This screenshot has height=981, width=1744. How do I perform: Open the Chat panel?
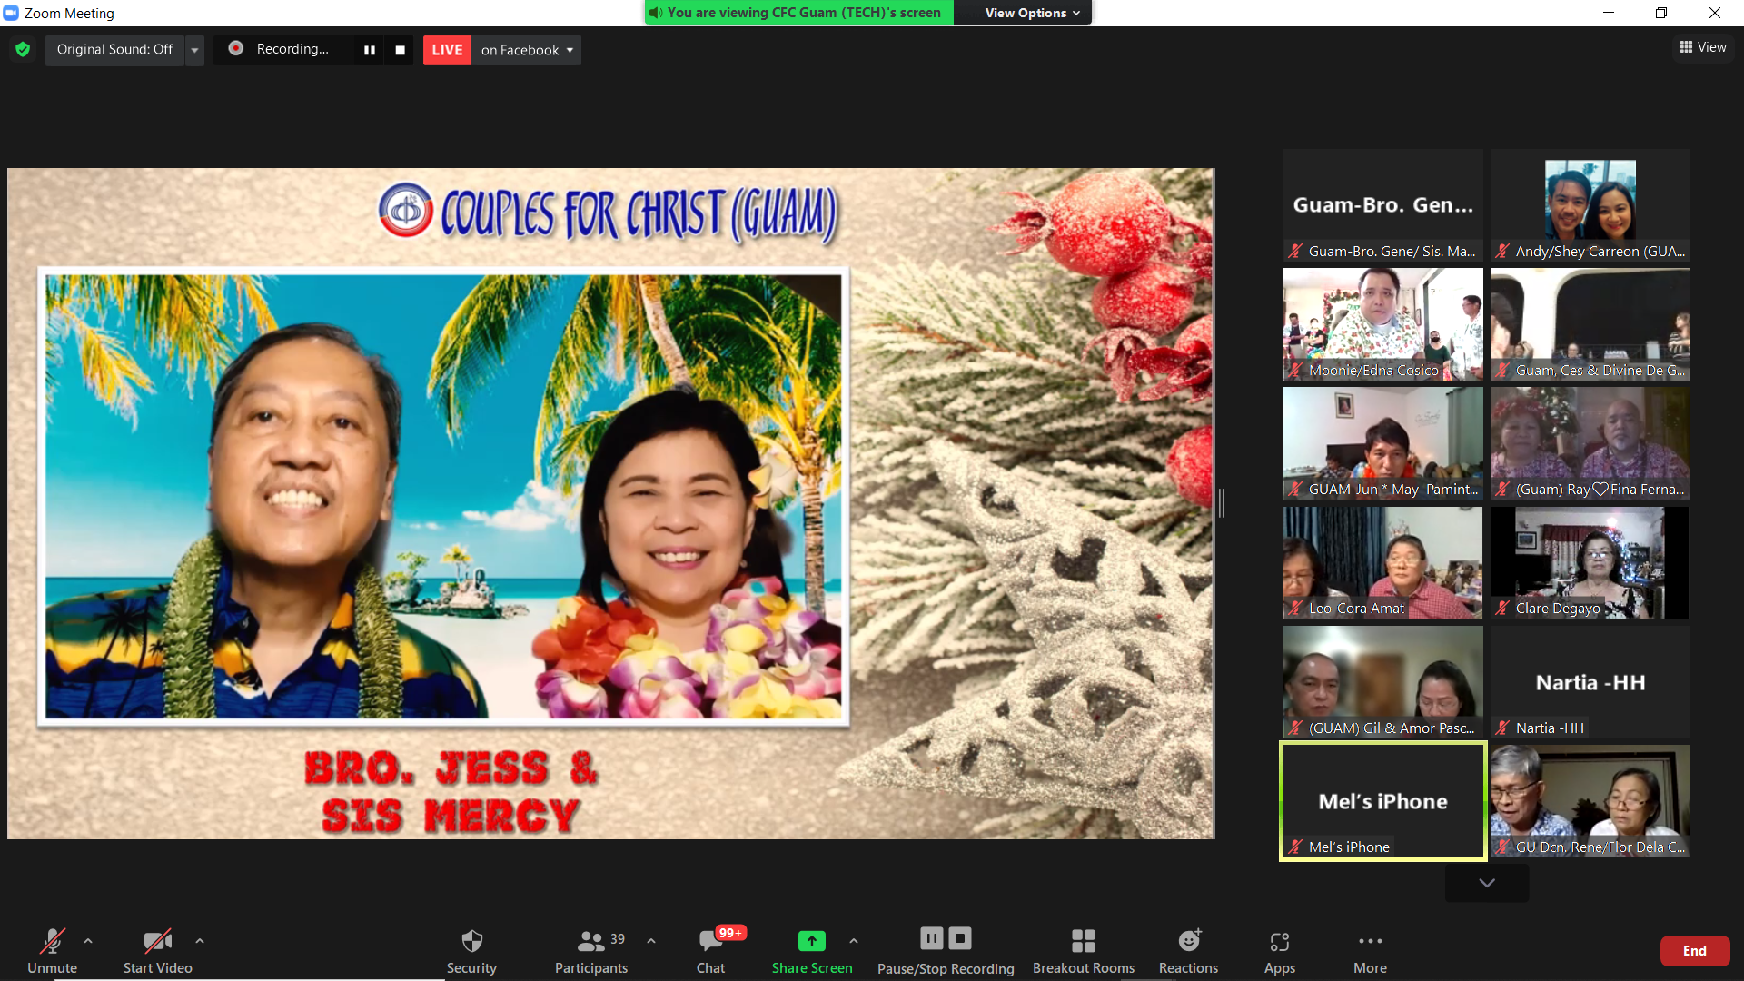tap(711, 950)
